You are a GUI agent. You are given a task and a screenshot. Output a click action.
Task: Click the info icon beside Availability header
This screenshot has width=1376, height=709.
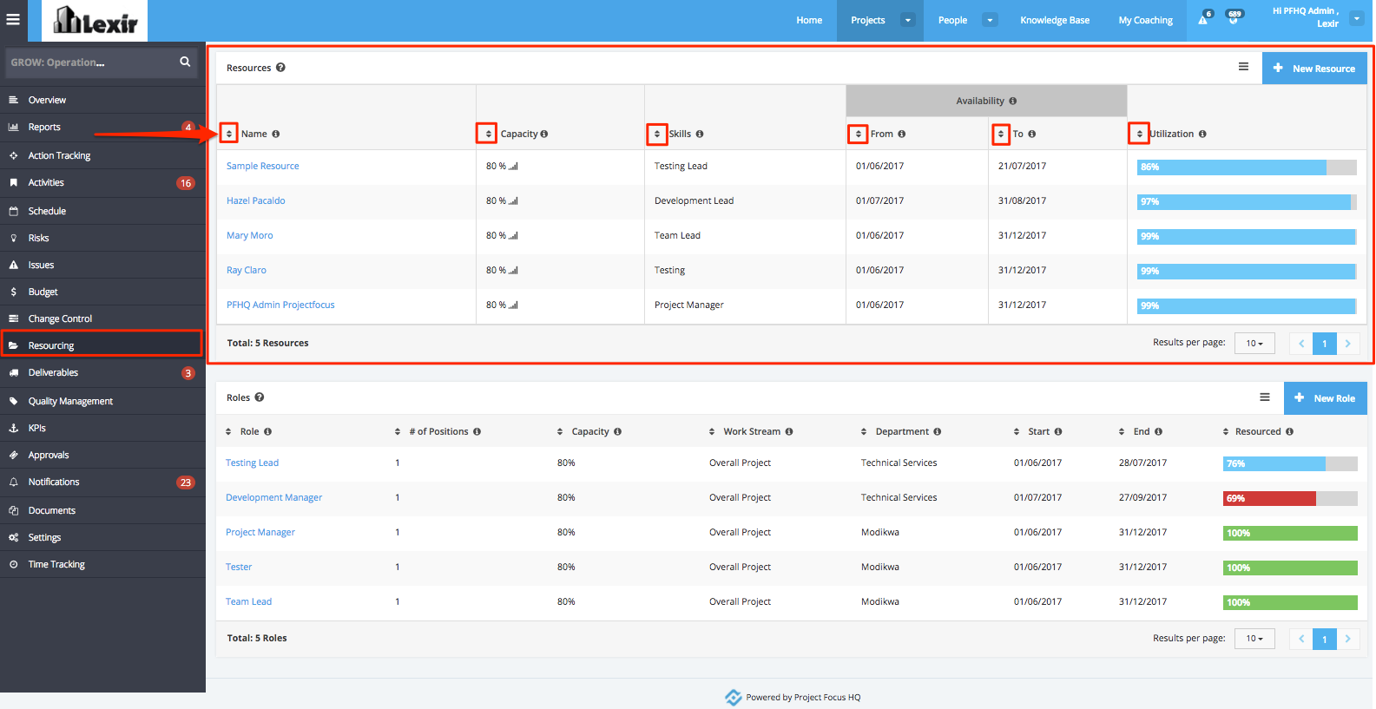(x=1013, y=102)
